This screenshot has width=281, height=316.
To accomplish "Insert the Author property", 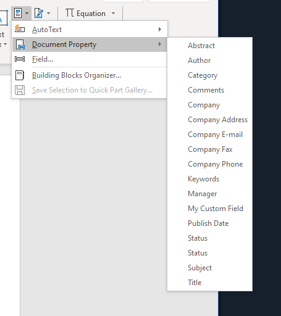I will 210,60.
